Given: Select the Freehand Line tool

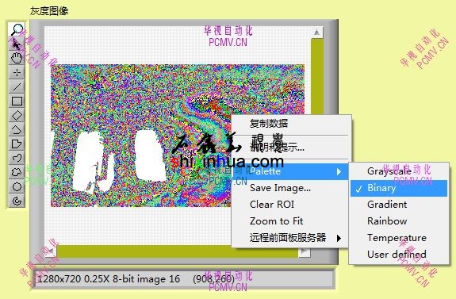Looking at the screenshot, I should [x=17, y=158].
